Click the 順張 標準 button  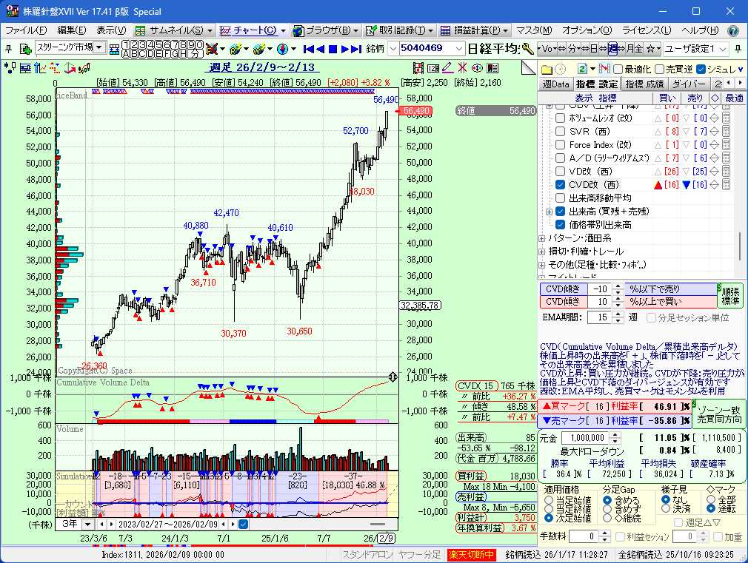click(730, 295)
